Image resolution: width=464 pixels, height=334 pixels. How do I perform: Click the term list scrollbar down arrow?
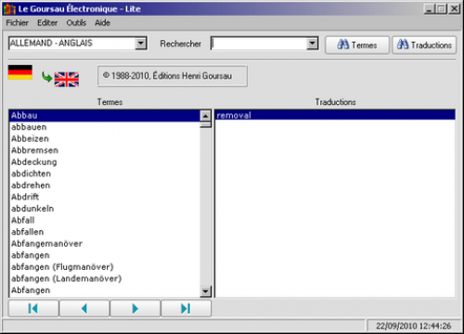[x=205, y=291]
